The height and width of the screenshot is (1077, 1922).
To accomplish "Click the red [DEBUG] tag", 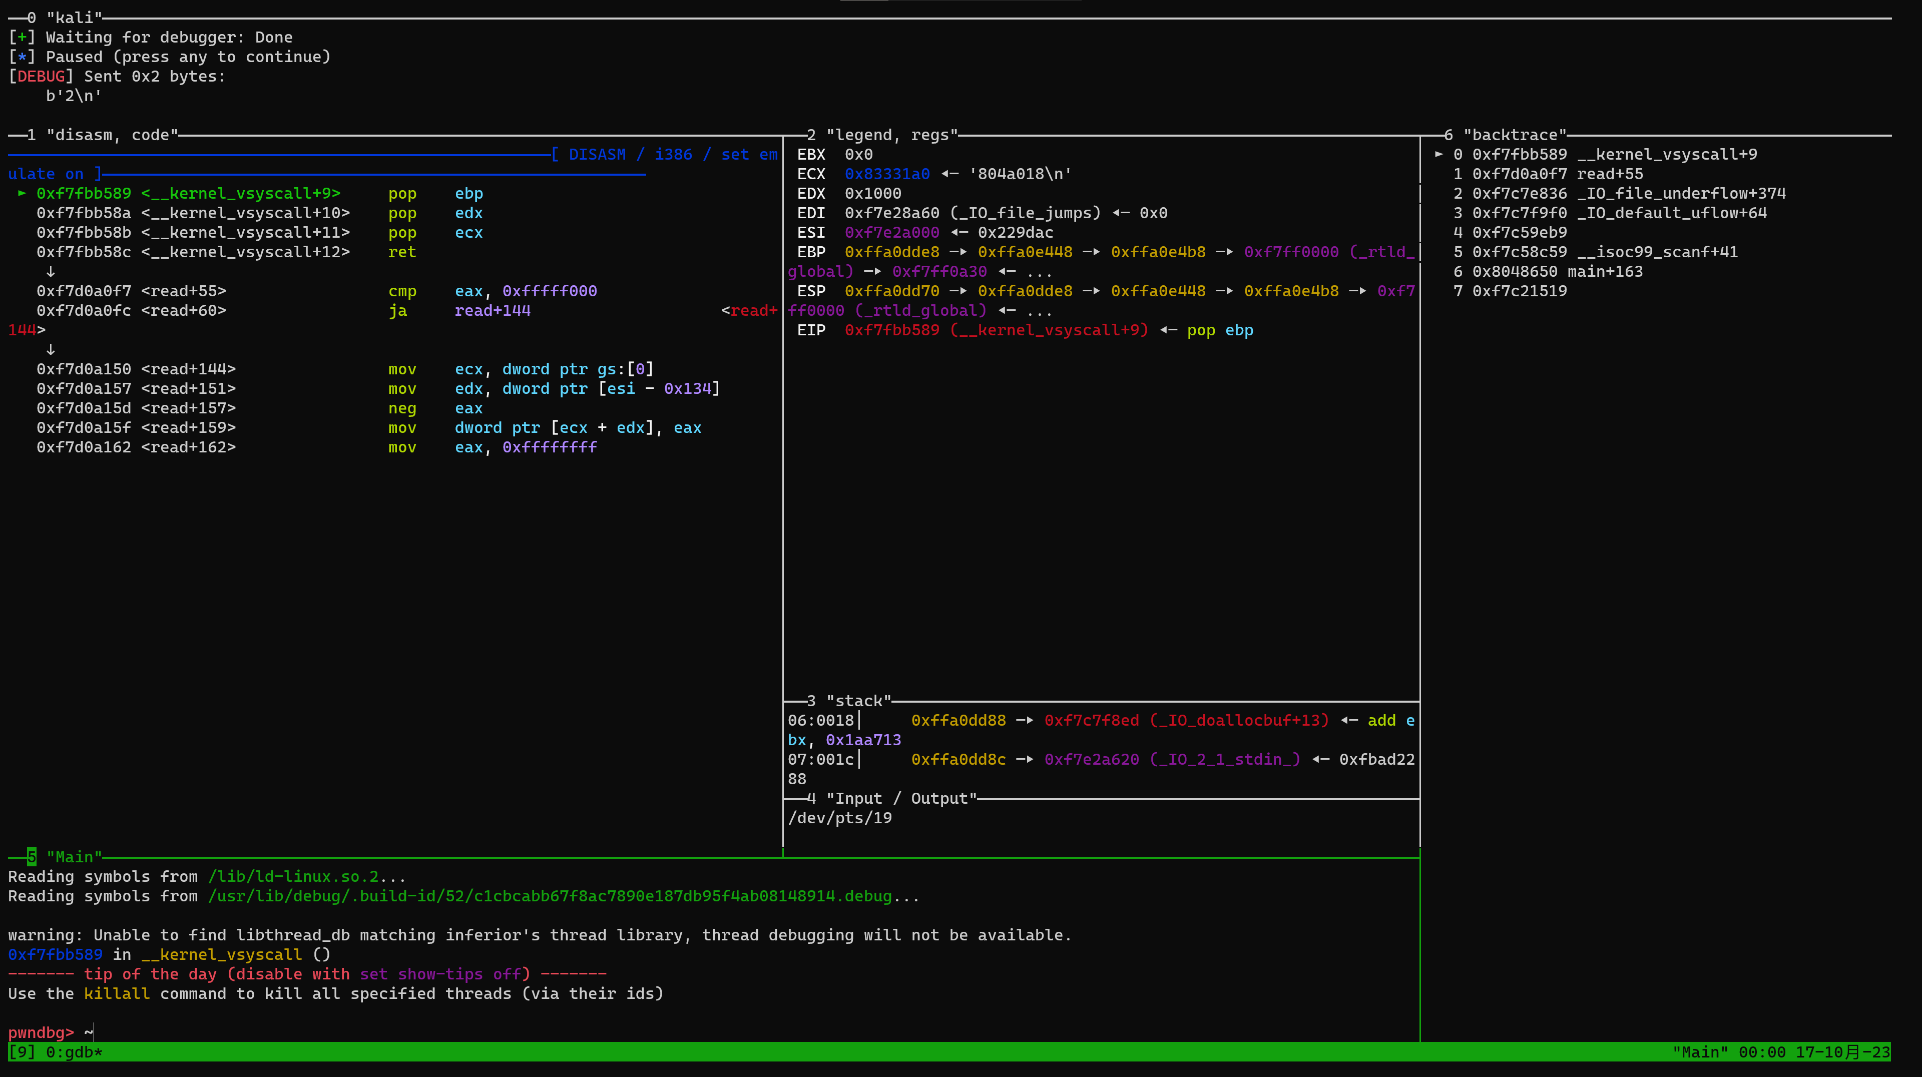I will click(x=41, y=76).
